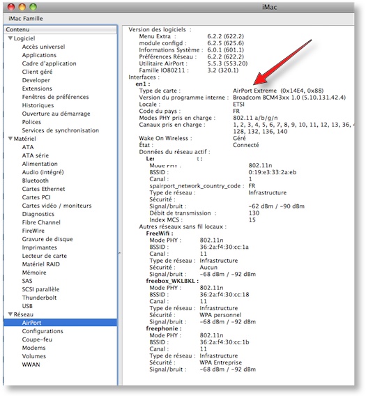Viewport: 366px width, 398px height.
Task: Open Thunderbolt information
Action: click(x=39, y=298)
